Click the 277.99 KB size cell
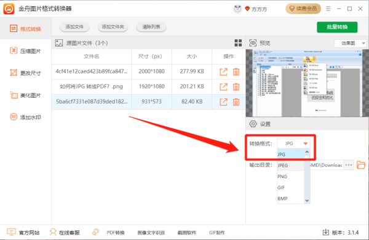This screenshot has width=369, height=240. tap(192, 71)
